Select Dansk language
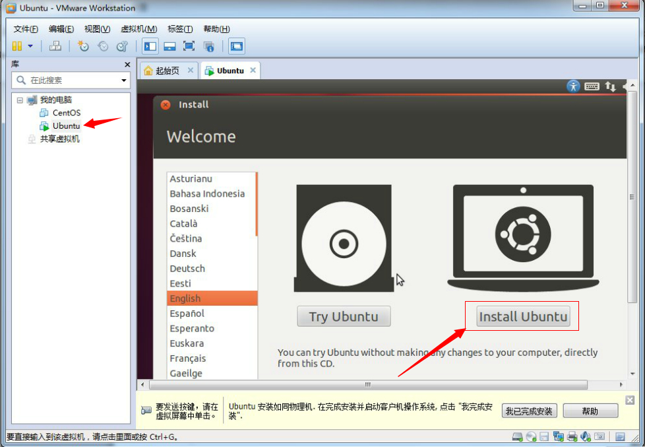645x447 pixels. 212,254
